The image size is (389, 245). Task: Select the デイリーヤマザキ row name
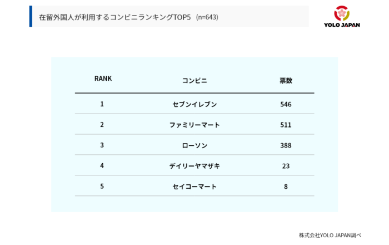[x=194, y=166]
